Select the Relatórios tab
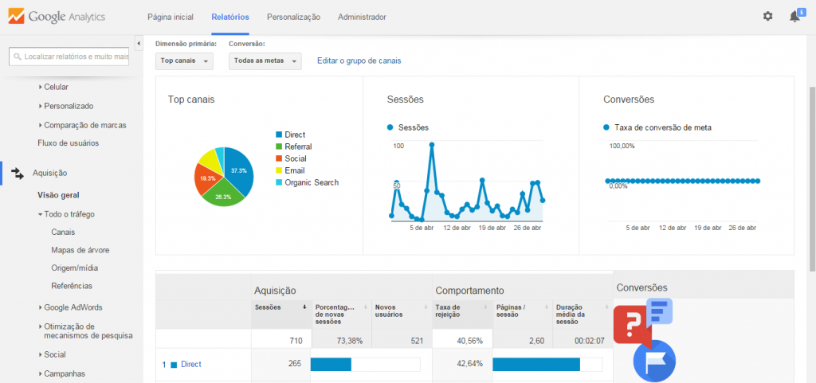This screenshot has height=383, width=816. click(230, 18)
